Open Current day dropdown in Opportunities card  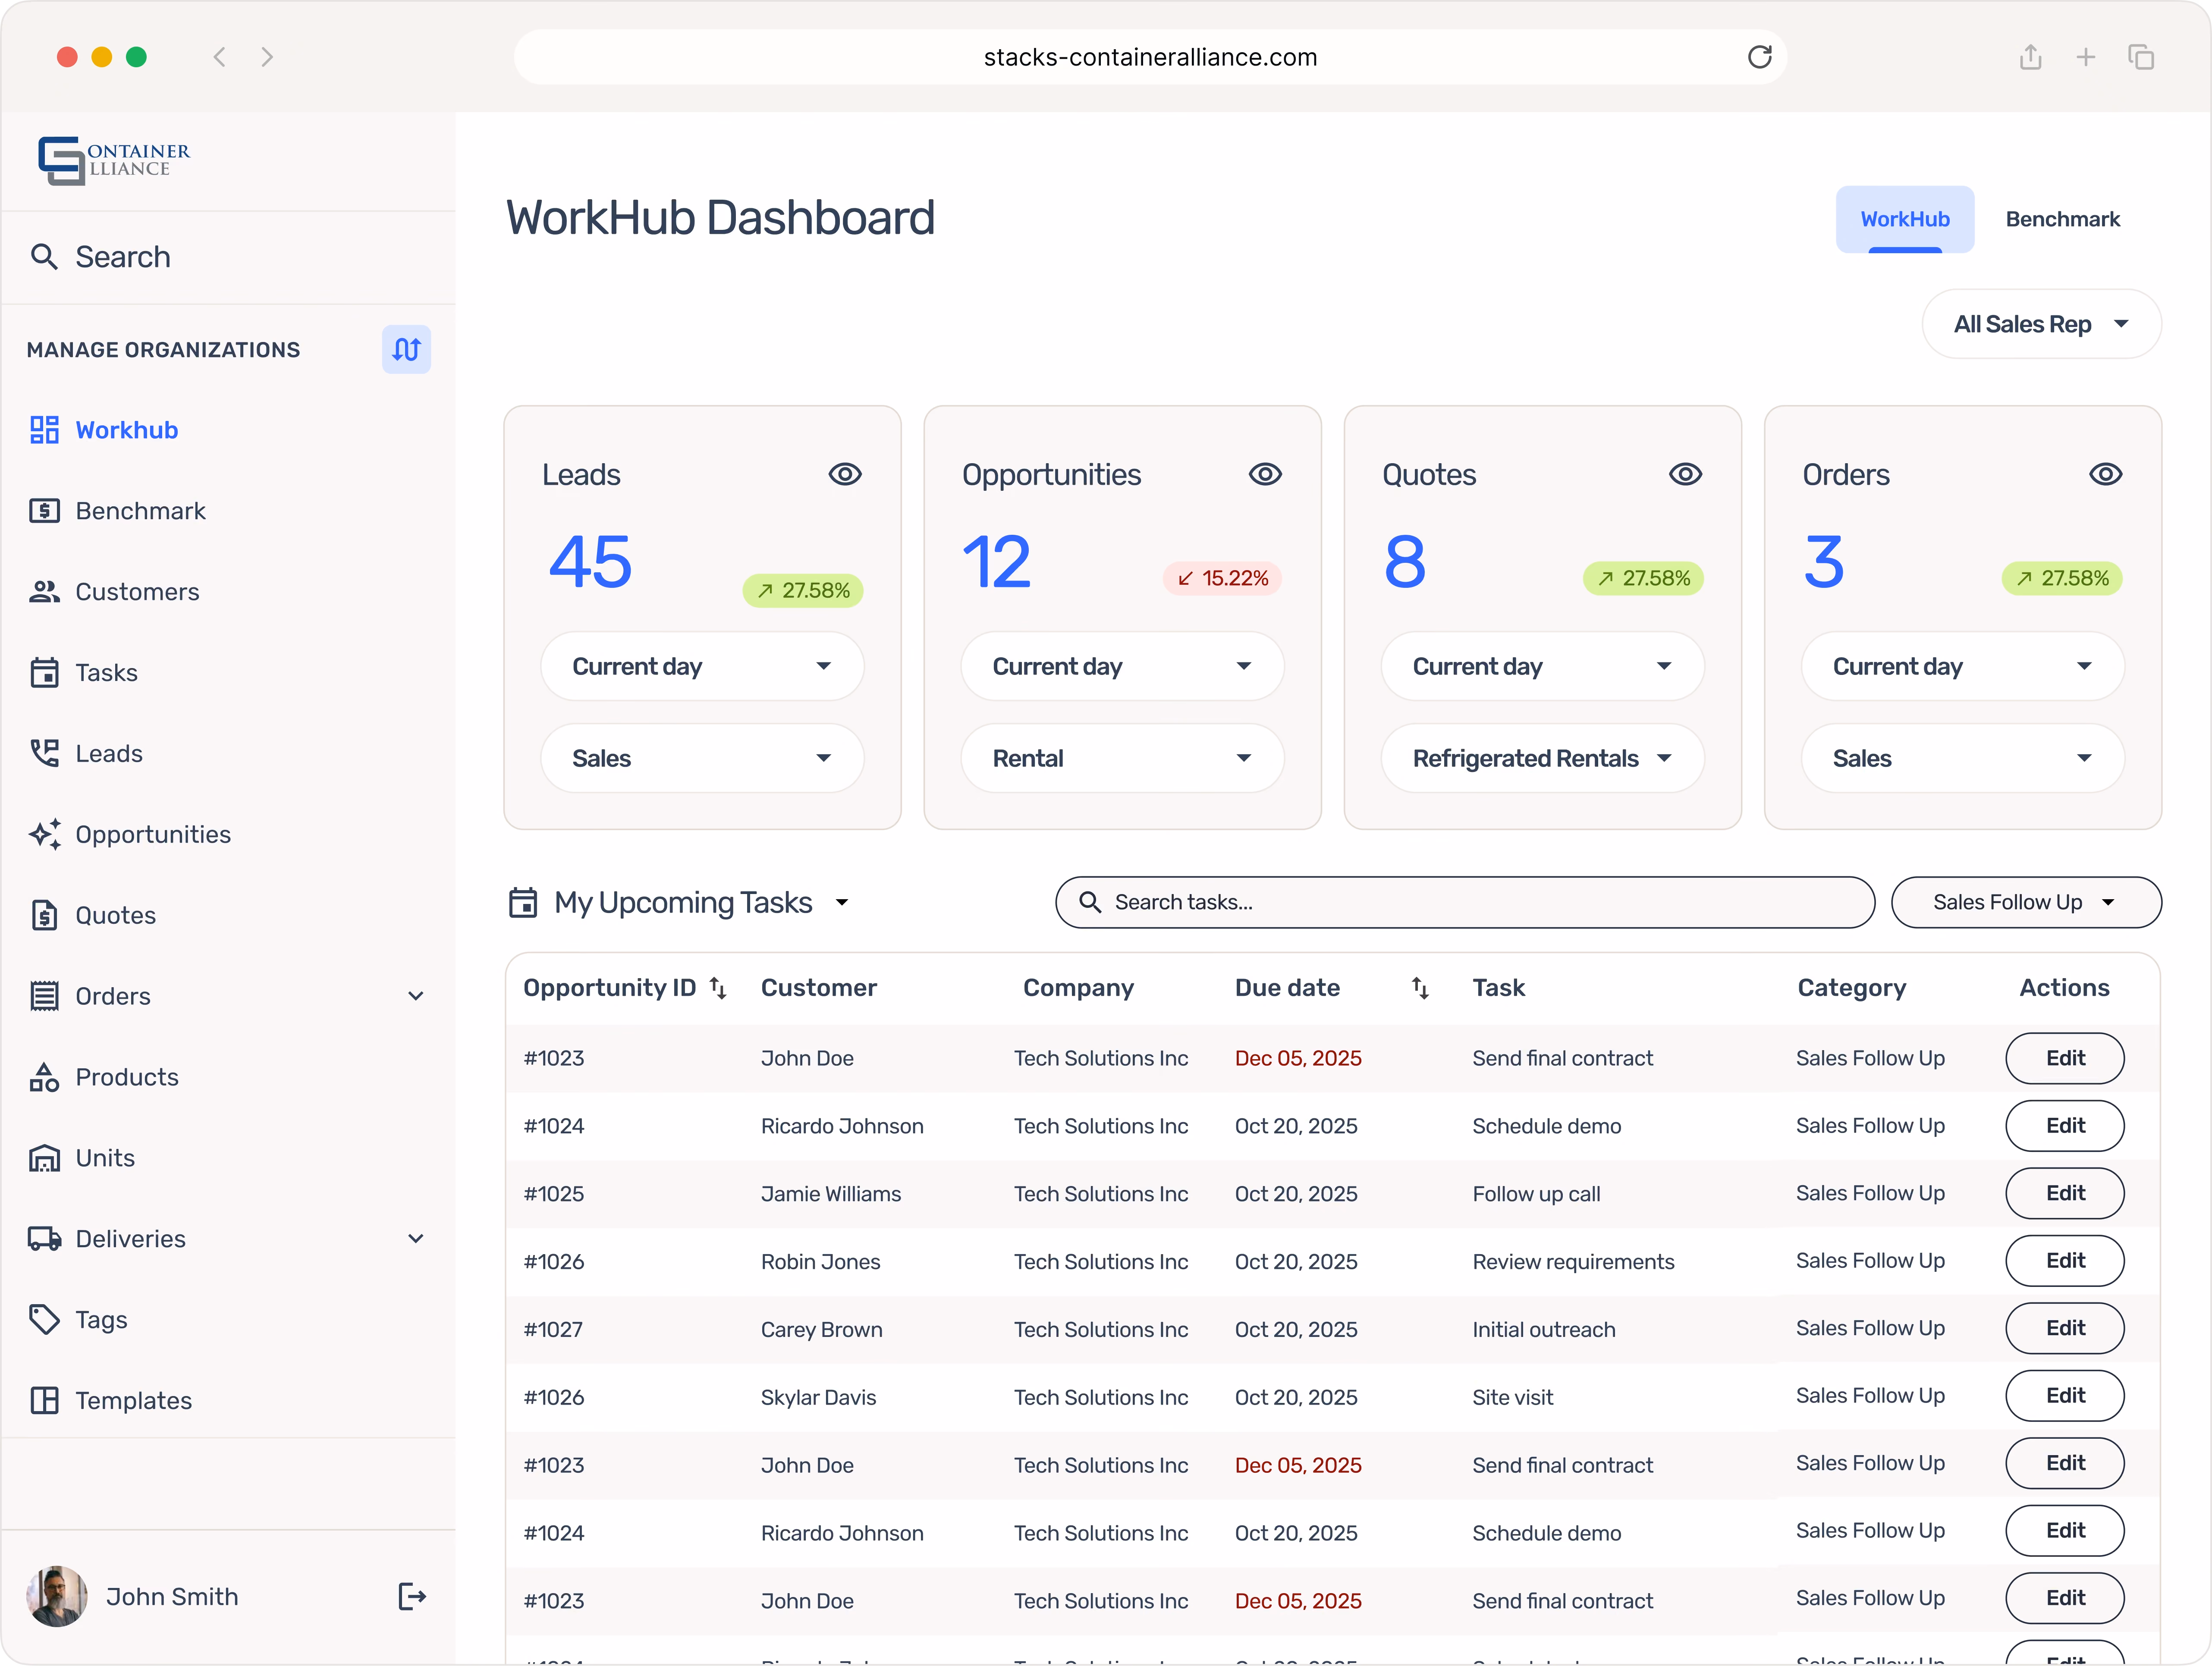(x=1122, y=666)
